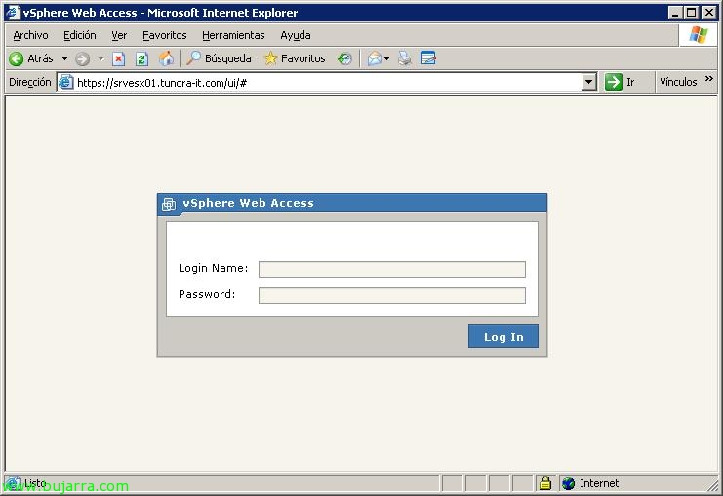Click the Password input field
Viewport: 723px width, 496px height.
[x=392, y=295]
